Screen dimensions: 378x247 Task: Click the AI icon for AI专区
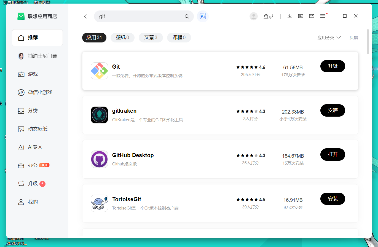21,147
